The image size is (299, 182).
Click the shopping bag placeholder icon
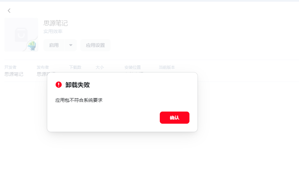[21, 35]
